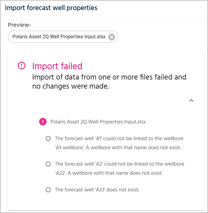Screen dimensions: 208x213
Task: Click the empty card area below the A33 error
Action: click(106, 201)
